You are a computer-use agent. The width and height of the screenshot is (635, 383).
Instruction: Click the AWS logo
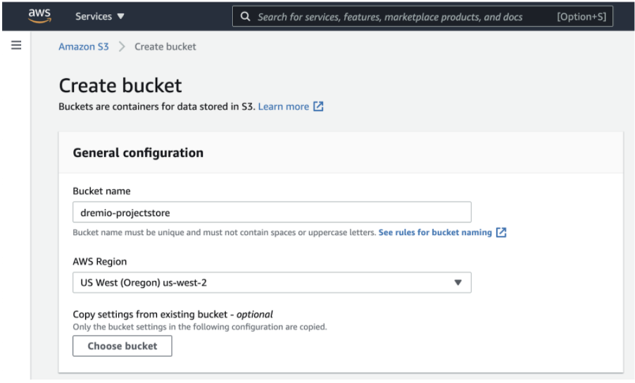[39, 15]
